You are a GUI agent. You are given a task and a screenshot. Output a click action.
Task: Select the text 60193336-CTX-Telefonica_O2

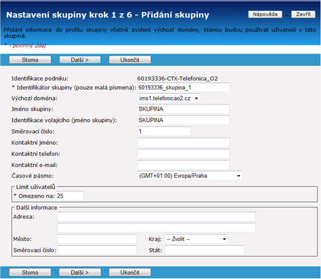[178, 79]
